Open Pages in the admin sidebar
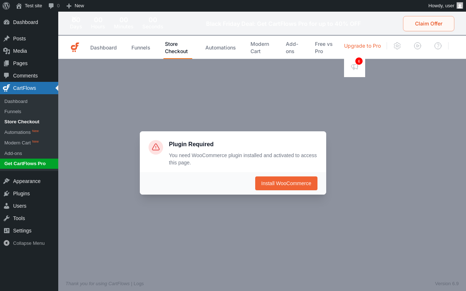Screen dimensions: 466x291 29,63
